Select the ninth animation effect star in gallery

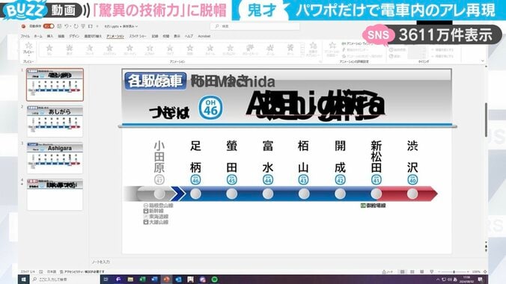coord(210,49)
